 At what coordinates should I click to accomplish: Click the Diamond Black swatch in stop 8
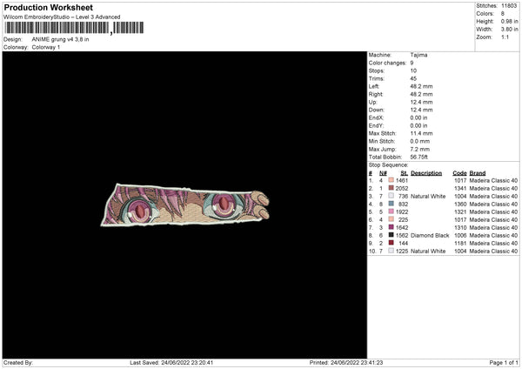pyautogui.click(x=391, y=235)
